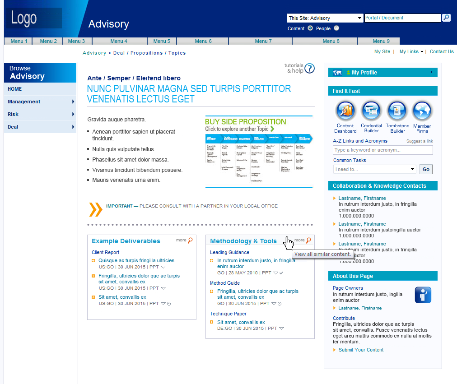Open the dropdown triangle after 'GO | 28 MAY 2010 | PPT'
The image size is (457, 384).
(276, 273)
